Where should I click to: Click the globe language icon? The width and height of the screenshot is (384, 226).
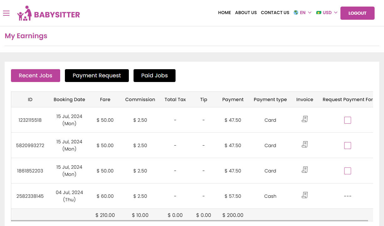click(x=296, y=13)
